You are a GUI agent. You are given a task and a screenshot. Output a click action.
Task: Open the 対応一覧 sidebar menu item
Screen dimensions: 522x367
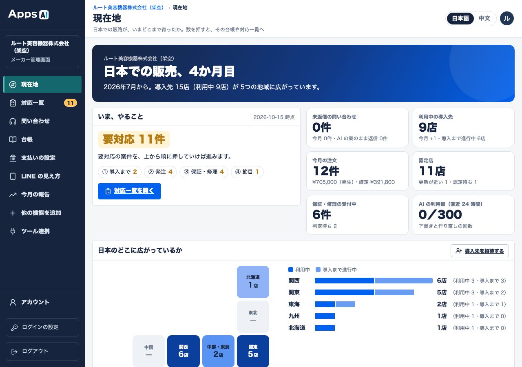[42, 103]
